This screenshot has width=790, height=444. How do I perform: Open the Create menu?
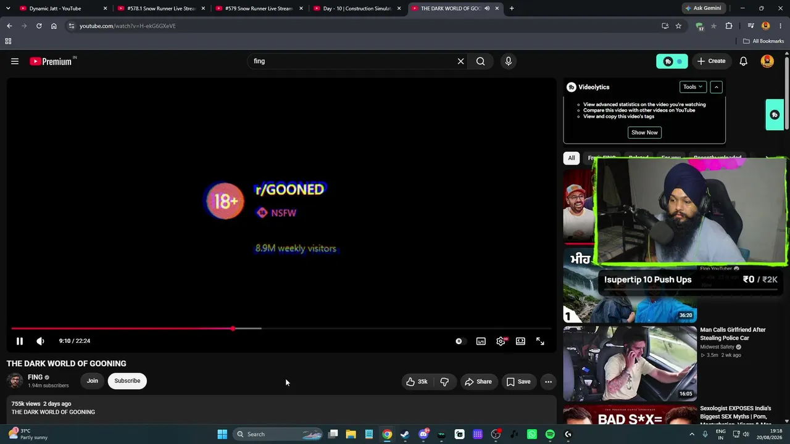pyautogui.click(x=711, y=61)
